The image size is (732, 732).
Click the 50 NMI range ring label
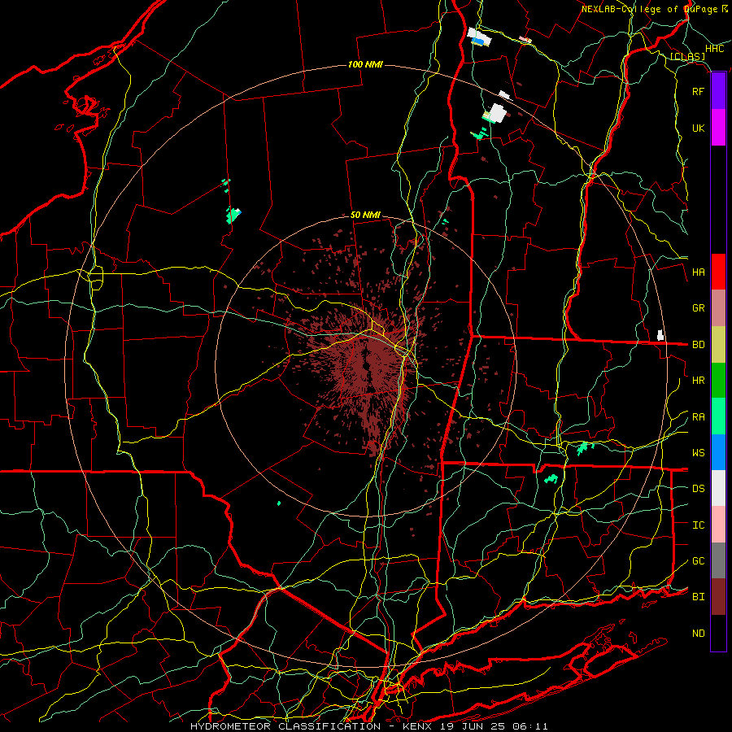(365, 215)
